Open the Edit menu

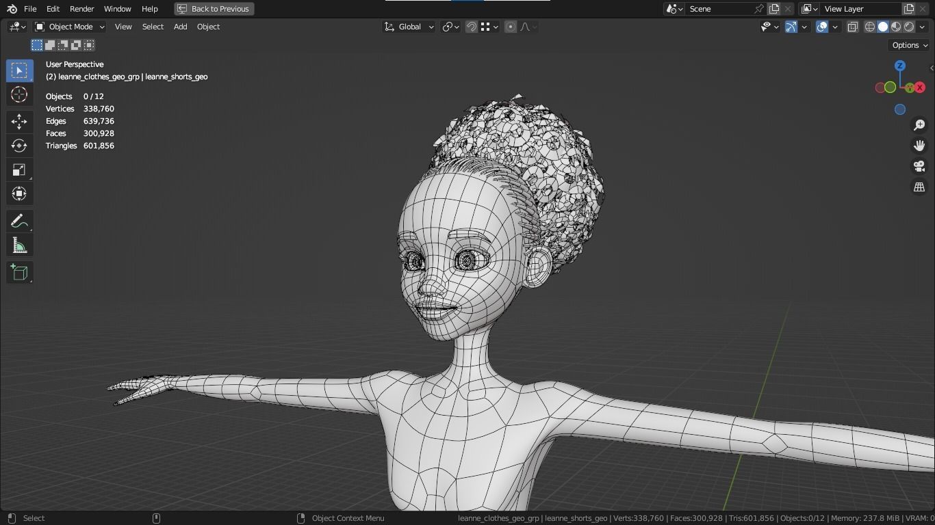[53, 9]
